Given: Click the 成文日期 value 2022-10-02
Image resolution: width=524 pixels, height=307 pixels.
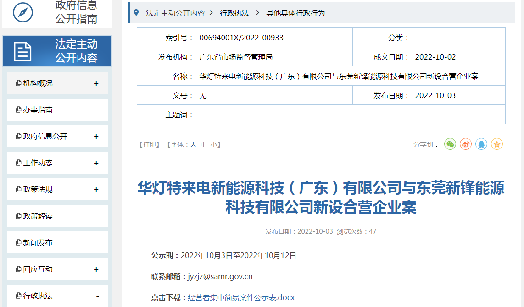Looking at the screenshot, I should [435, 57].
